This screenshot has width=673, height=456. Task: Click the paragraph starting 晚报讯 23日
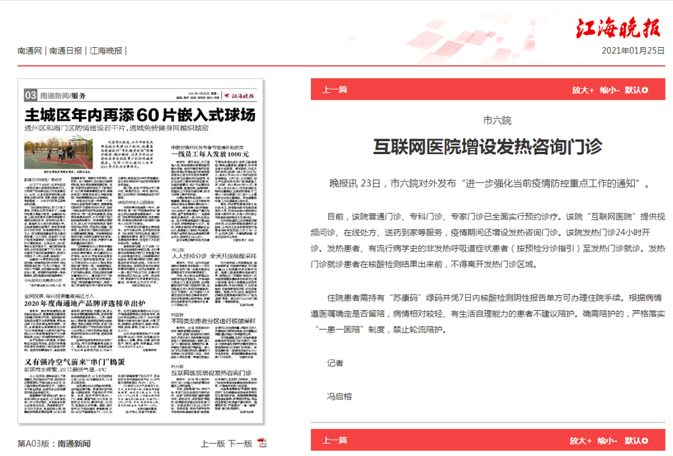click(489, 184)
